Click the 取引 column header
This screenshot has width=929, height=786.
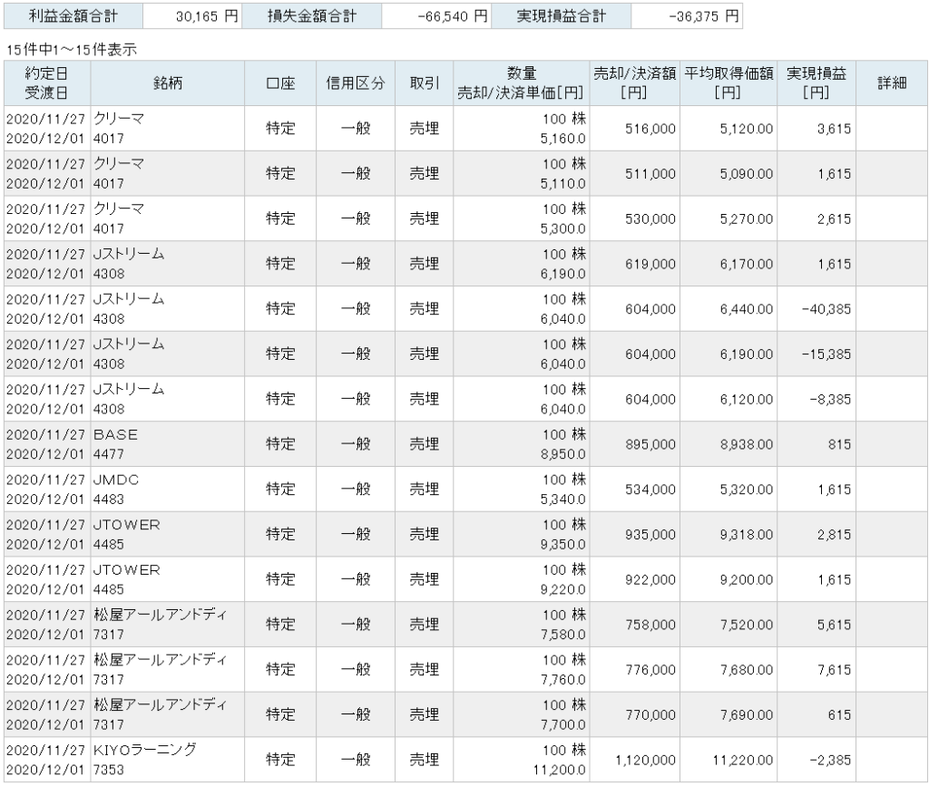(x=425, y=82)
